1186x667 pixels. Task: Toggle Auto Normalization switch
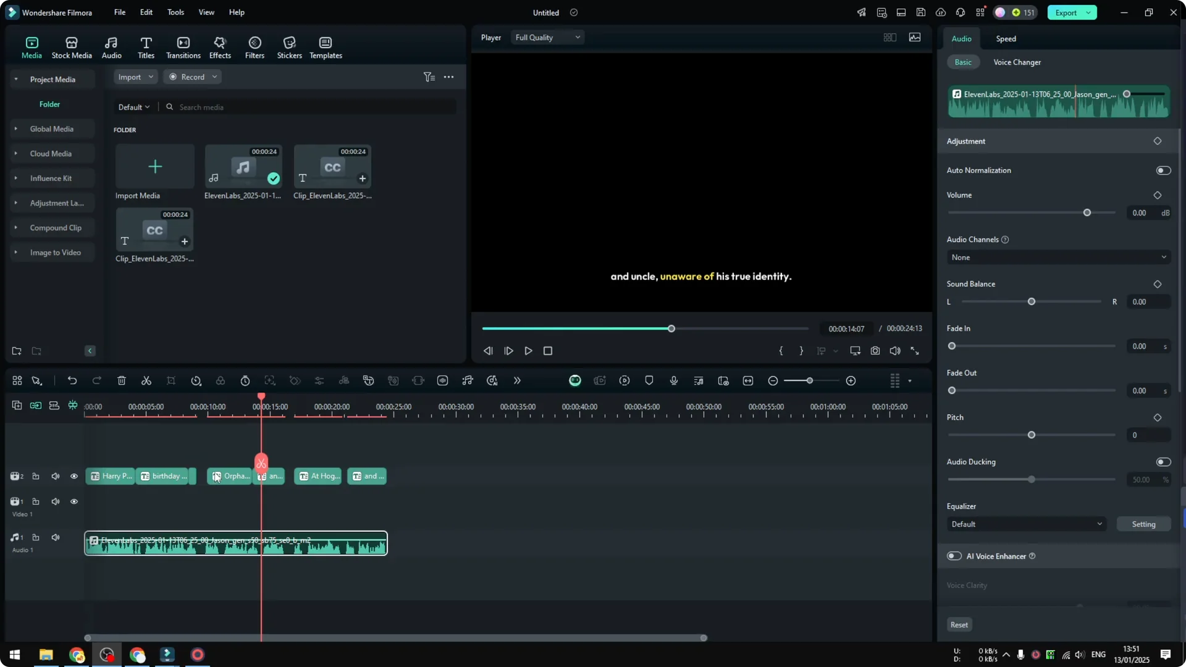[1163, 170]
